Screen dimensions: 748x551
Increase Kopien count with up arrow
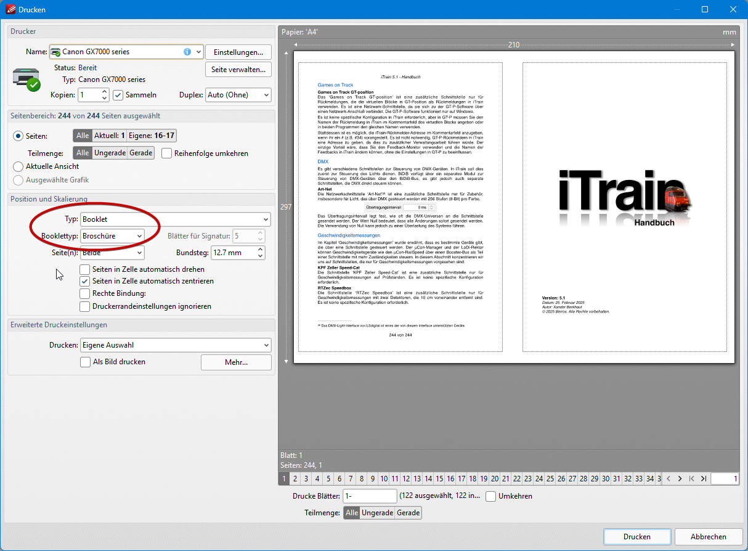tap(104, 92)
